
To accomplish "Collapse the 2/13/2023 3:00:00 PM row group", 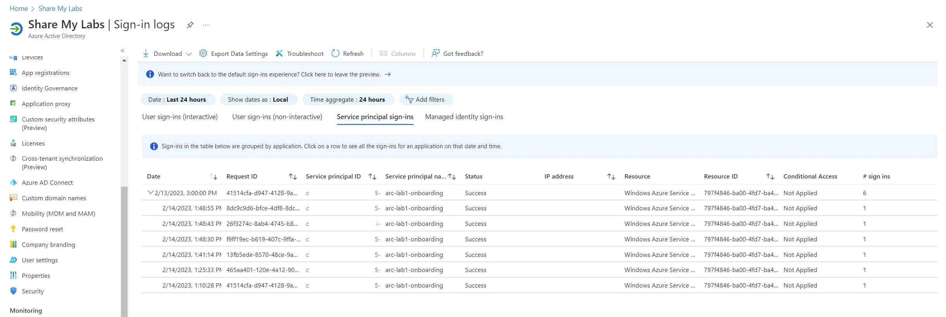I will [150, 192].
